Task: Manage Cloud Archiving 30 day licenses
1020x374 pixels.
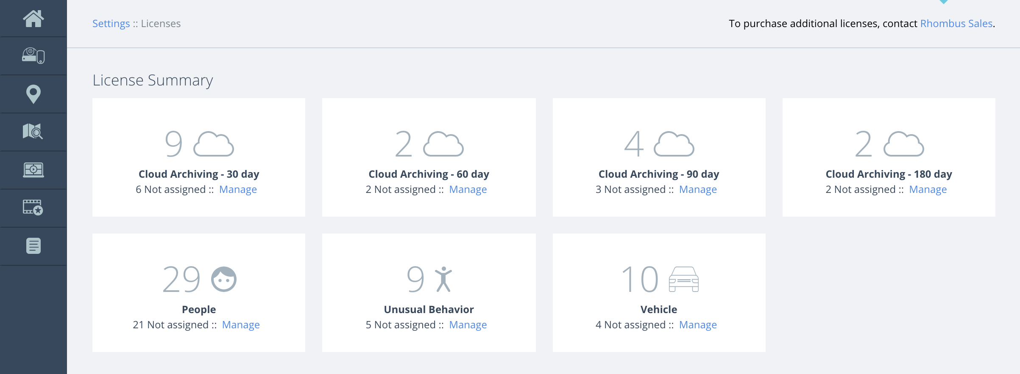Action: point(238,190)
